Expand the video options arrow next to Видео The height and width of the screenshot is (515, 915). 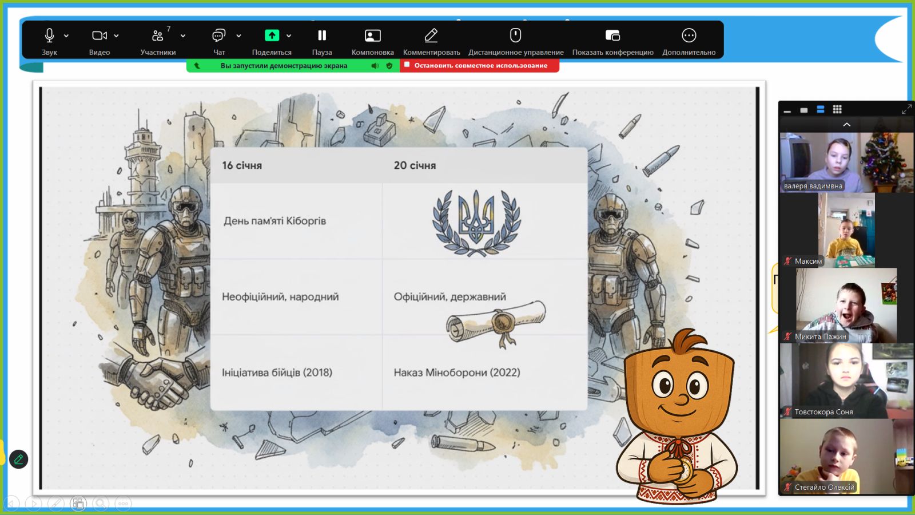[x=117, y=36]
